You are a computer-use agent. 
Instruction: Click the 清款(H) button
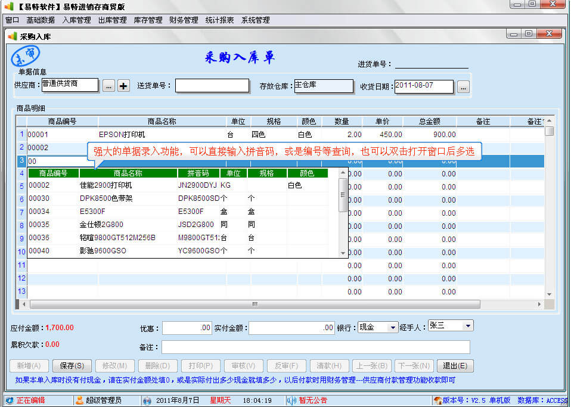[329, 366]
